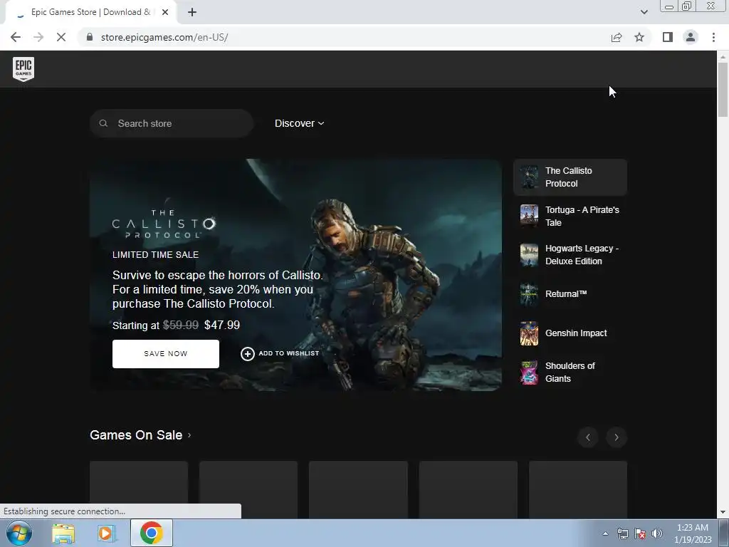Open the browser side panel icon
Screen dimensions: 729x547
click(x=668, y=37)
